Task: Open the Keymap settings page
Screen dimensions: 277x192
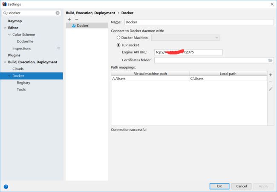Action: tap(15, 21)
